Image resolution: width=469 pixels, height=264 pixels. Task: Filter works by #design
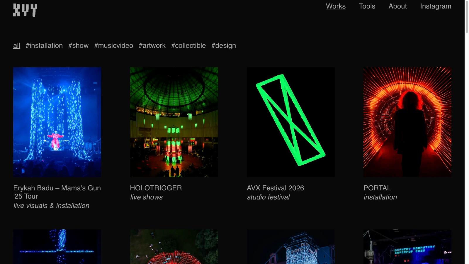224,45
